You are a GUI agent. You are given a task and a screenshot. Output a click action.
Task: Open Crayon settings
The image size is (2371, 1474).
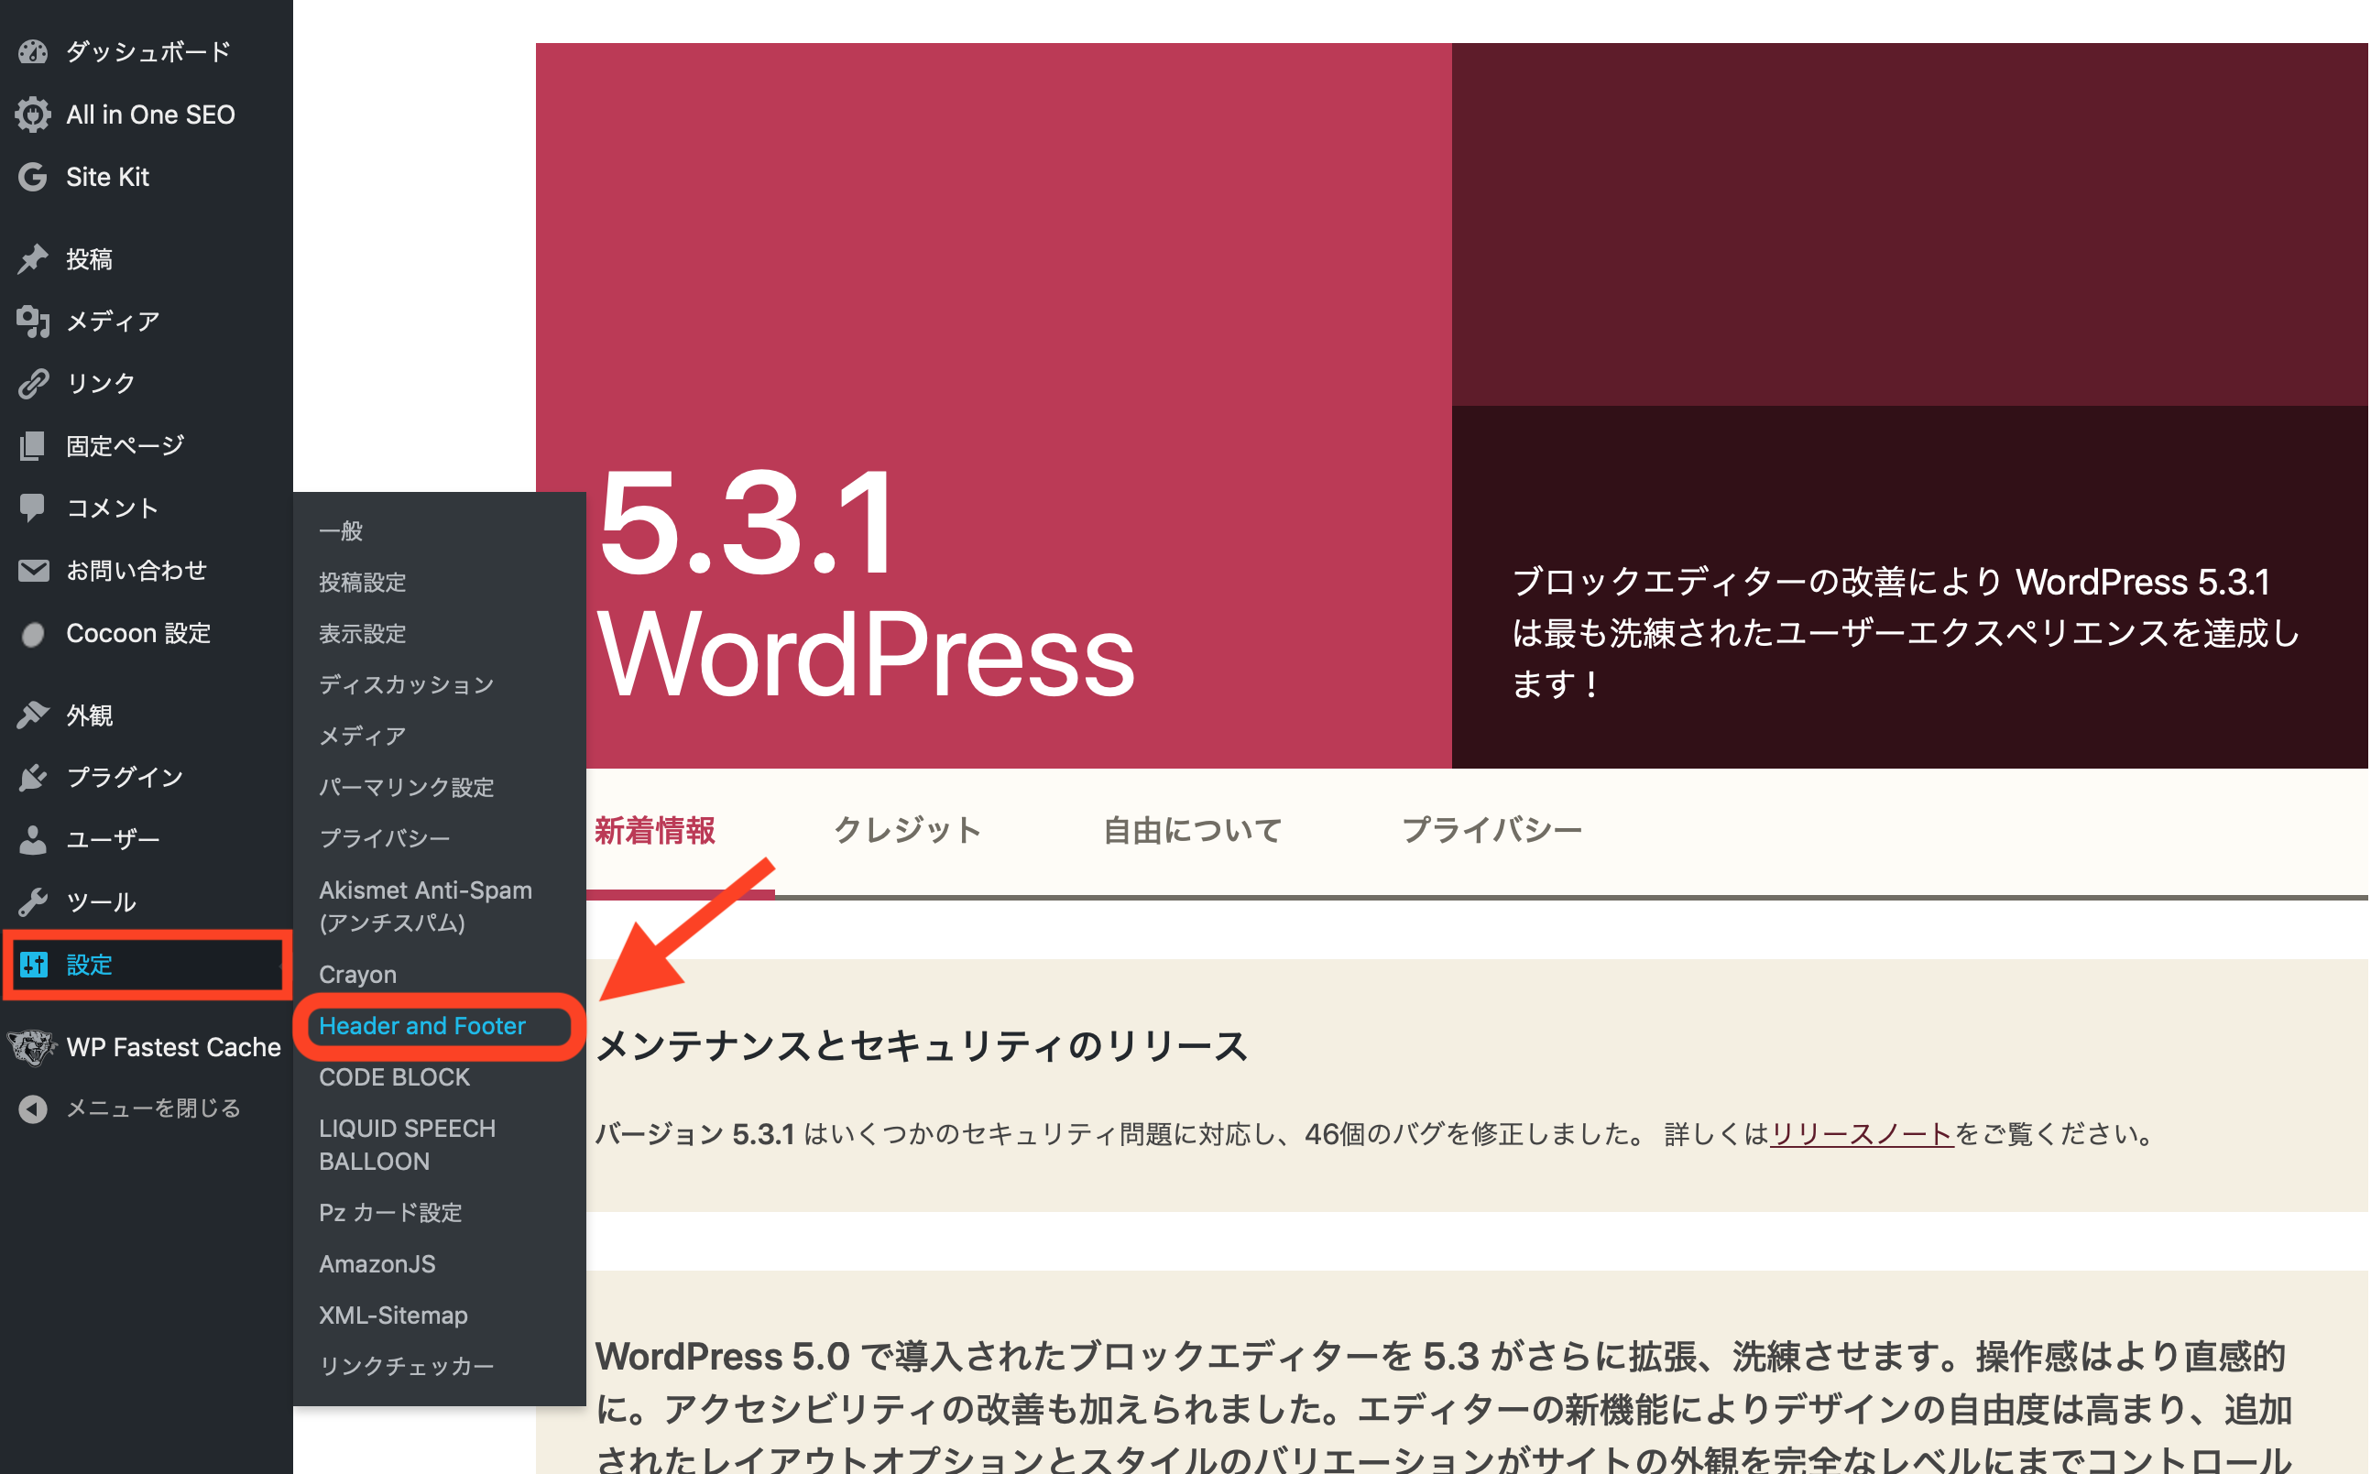(x=358, y=975)
